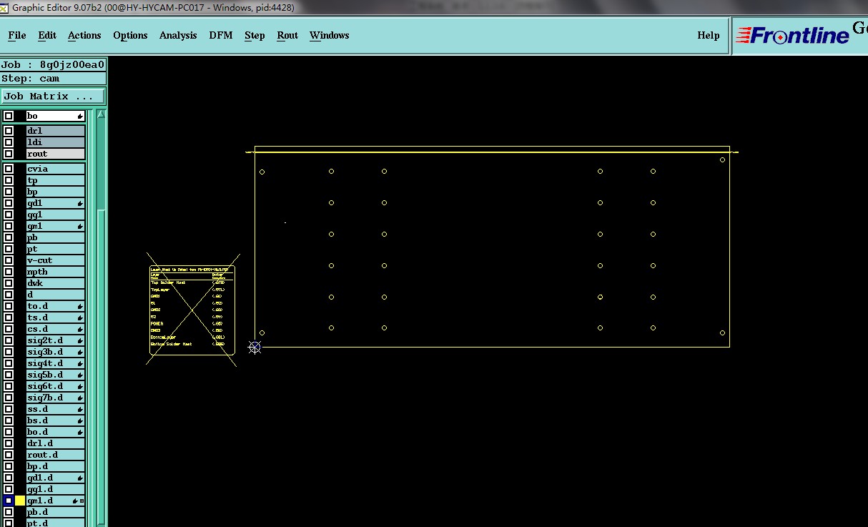Click the datum origin marker on canvas
This screenshot has height=527, width=868.
pyautogui.click(x=255, y=347)
